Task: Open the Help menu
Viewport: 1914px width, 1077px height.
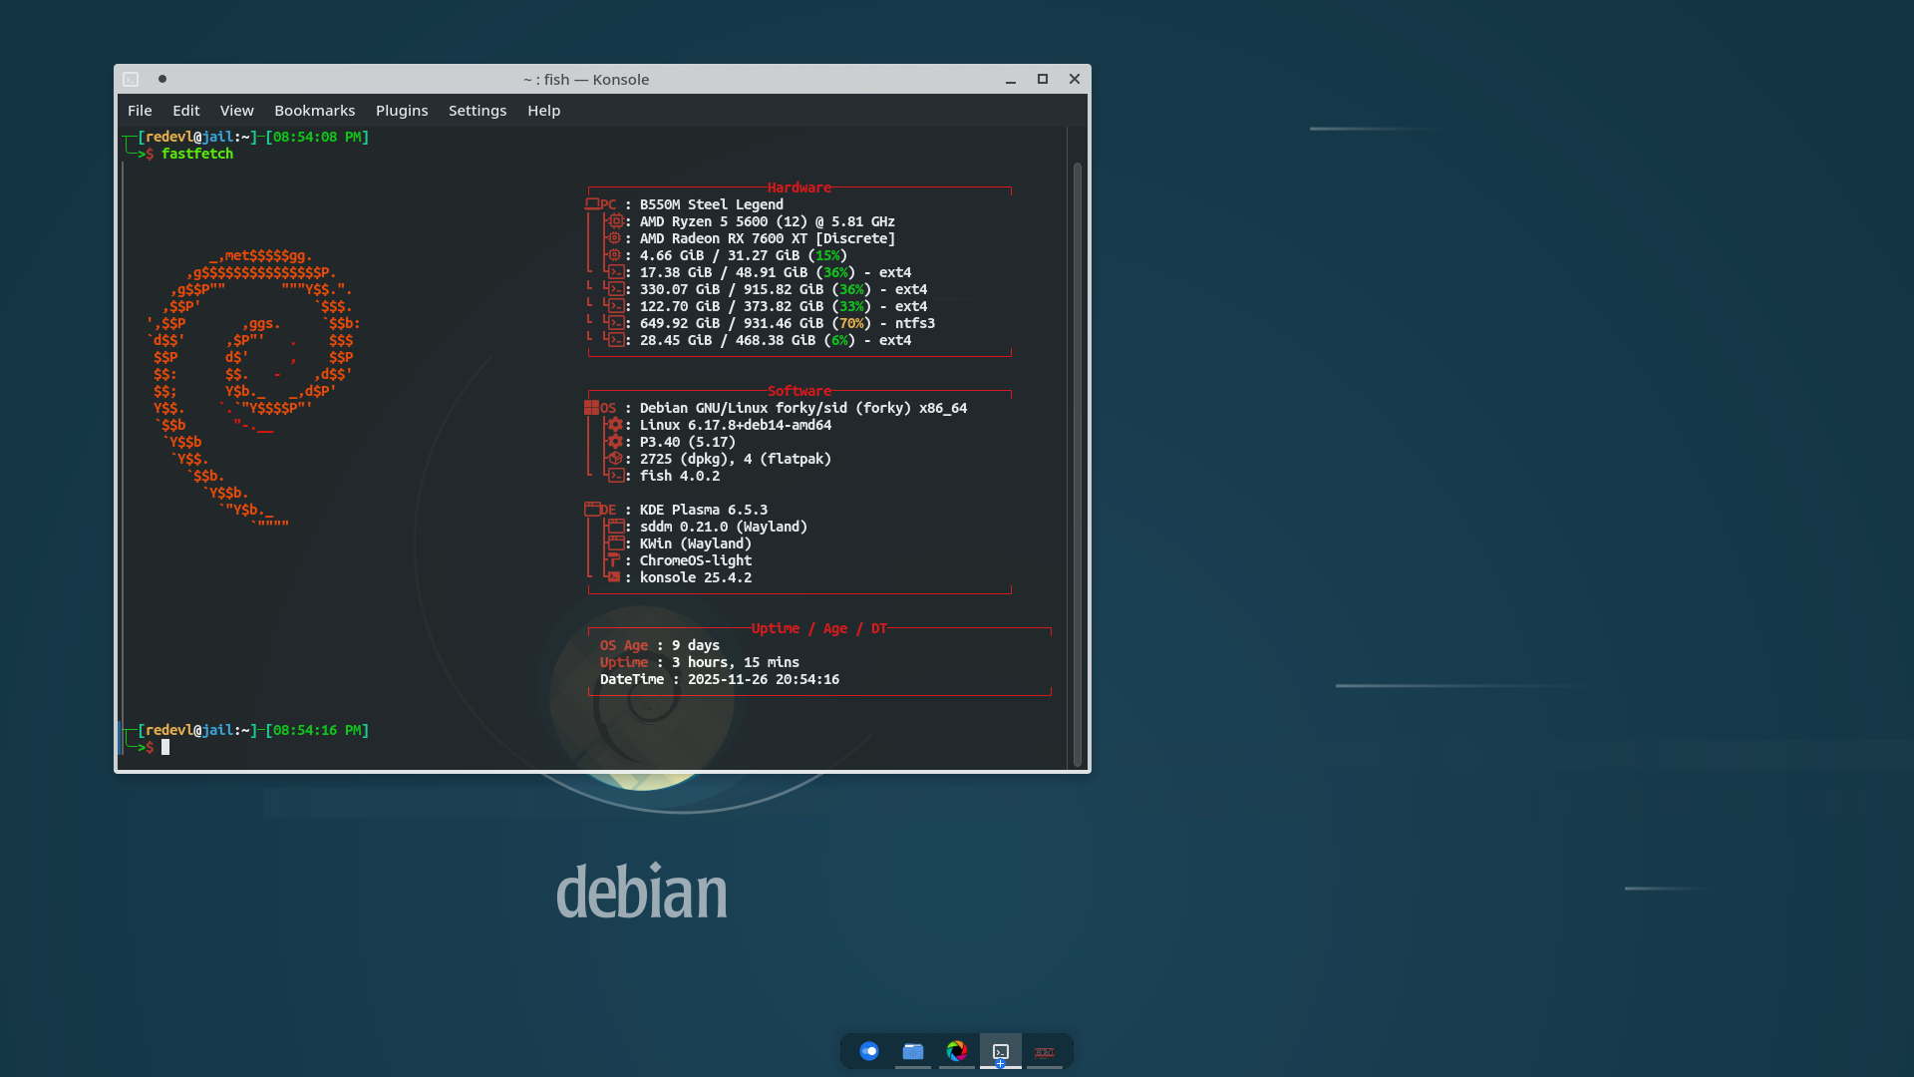Action: click(543, 111)
